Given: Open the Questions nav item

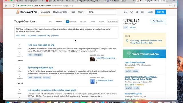Looking at the screenshot, I should pyautogui.click(x=45, y=12).
